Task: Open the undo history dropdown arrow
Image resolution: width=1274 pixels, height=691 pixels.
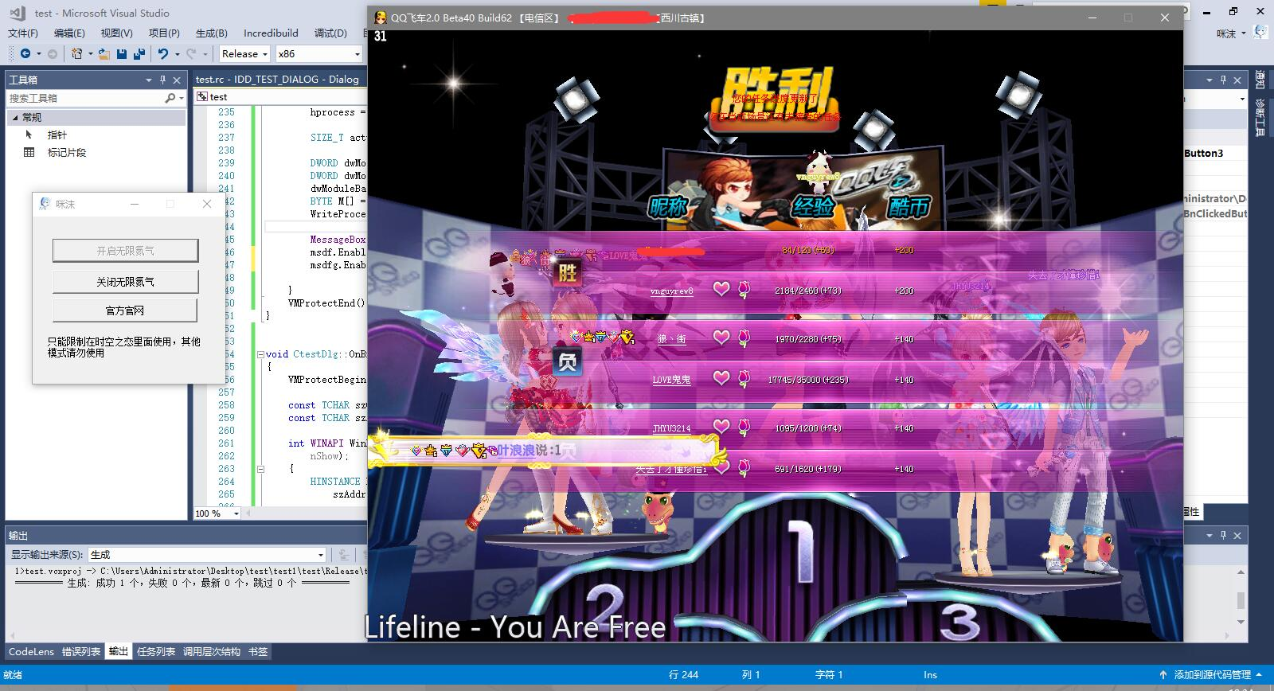Action: (176, 54)
